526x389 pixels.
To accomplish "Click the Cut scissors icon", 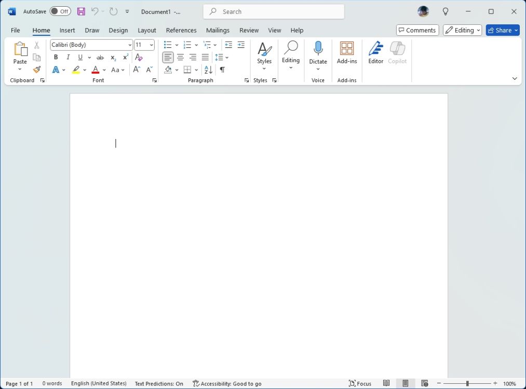I will tap(37, 45).
